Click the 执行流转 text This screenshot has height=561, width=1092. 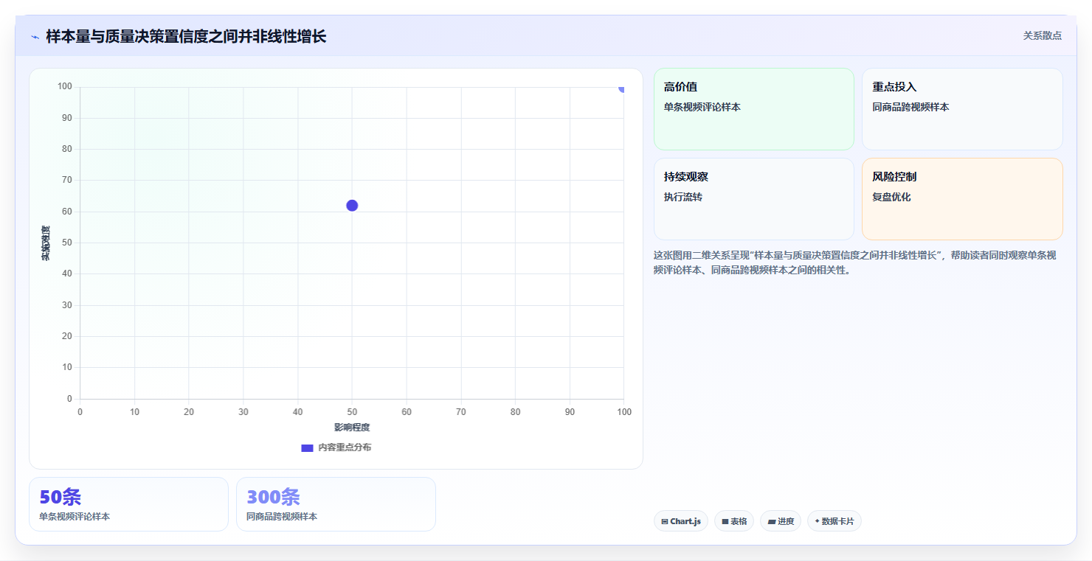[x=683, y=197]
